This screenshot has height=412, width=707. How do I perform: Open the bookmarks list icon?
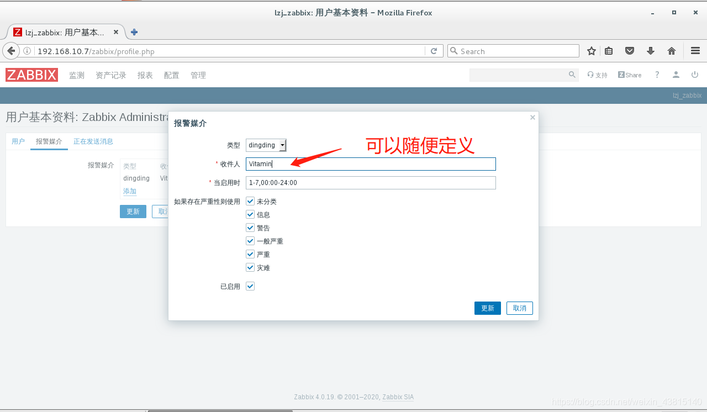(x=609, y=51)
